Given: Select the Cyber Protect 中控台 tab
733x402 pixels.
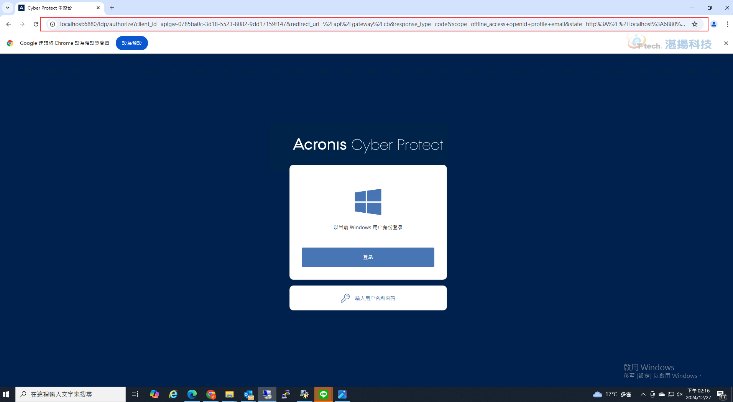Looking at the screenshot, I should tap(59, 8).
